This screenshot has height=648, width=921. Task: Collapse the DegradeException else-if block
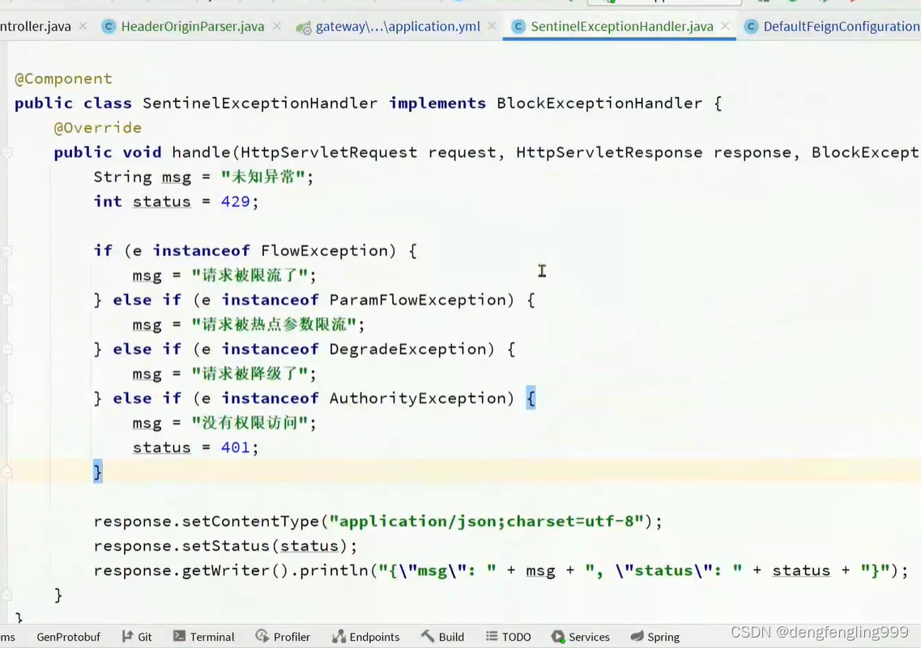7,350
